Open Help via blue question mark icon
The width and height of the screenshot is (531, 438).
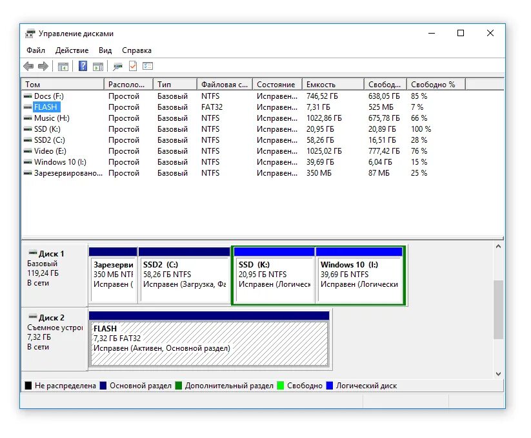coord(83,66)
